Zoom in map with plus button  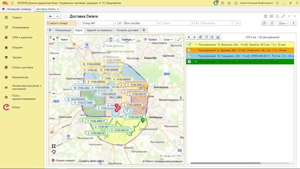(54, 59)
